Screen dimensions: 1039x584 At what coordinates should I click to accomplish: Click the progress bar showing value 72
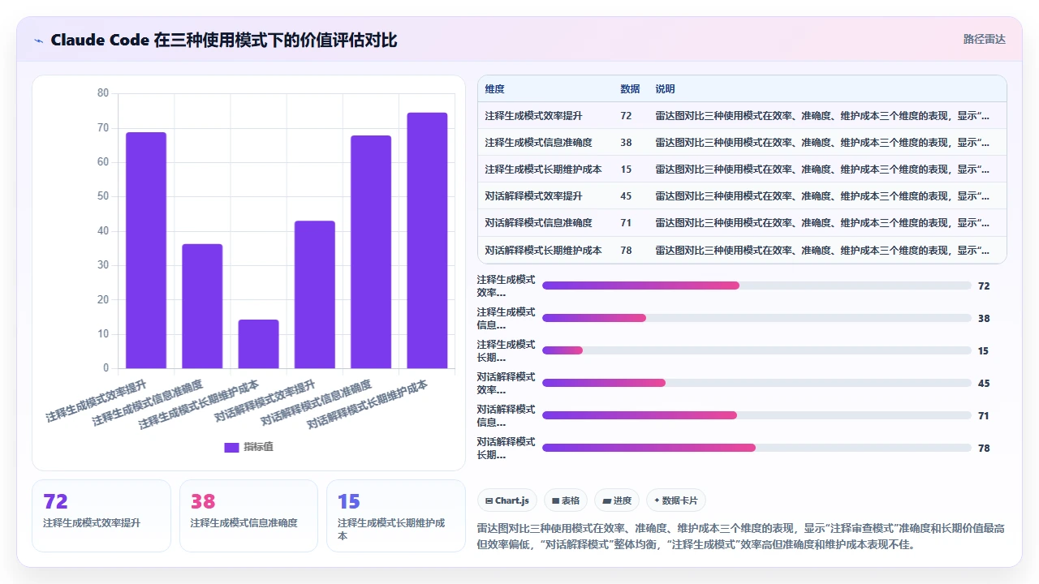[757, 286]
